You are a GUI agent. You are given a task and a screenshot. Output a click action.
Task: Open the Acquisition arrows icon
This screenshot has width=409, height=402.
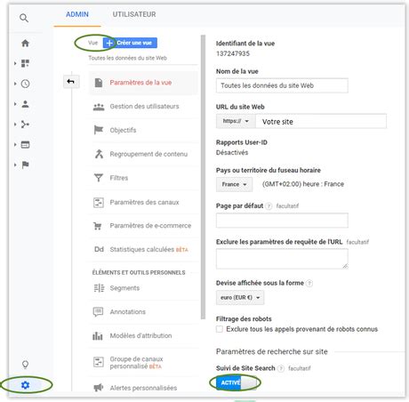(x=25, y=125)
